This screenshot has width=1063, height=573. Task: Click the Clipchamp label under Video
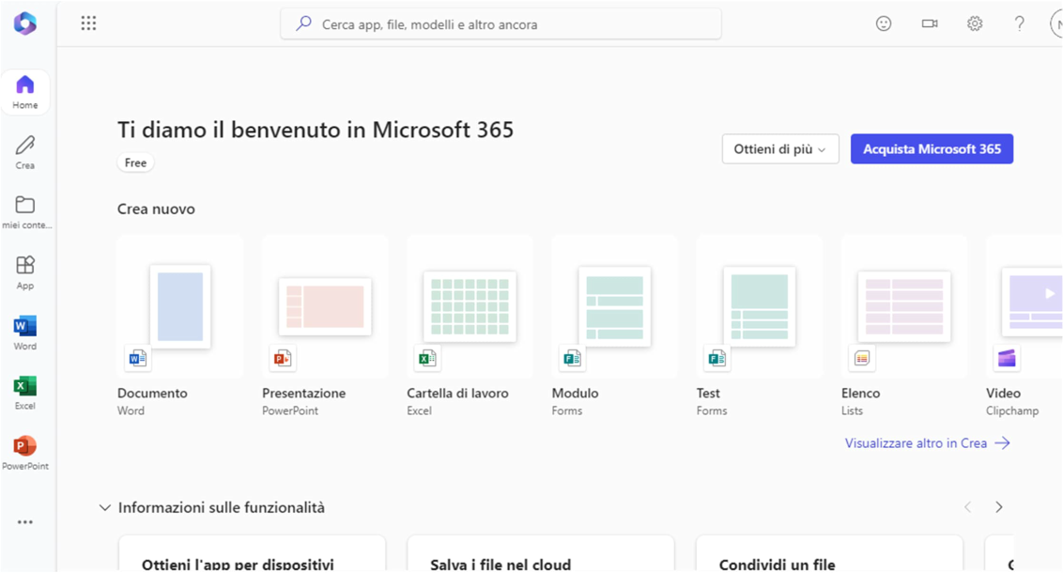(1012, 410)
